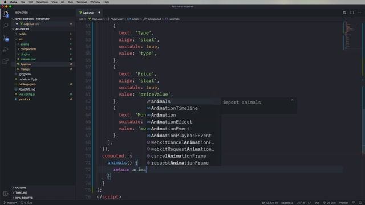Open the Run and Debug view
Screen dimensions: 365x205
pyautogui.click(x=6, y=50)
